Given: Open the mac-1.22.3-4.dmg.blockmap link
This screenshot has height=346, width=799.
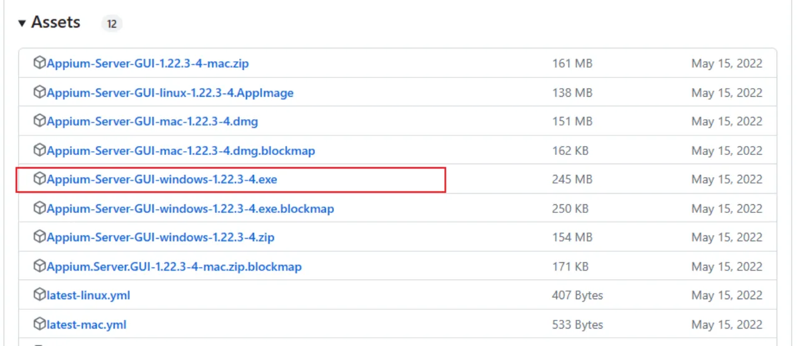Looking at the screenshot, I should [x=180, y=151].
